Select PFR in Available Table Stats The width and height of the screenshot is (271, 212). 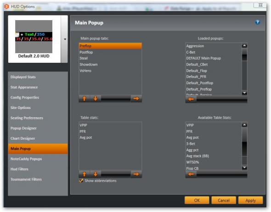coord(214,131)
